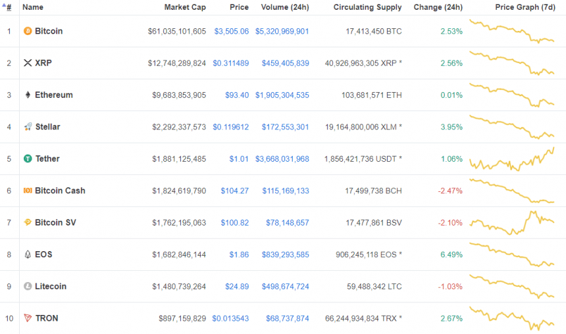The width and height of the screenshot is (566, 334).
Task: Click the red TRON logo icon
Action: [x=28, y=318]
